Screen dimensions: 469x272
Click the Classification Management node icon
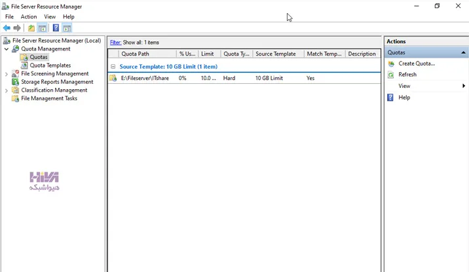click(15, 90)
